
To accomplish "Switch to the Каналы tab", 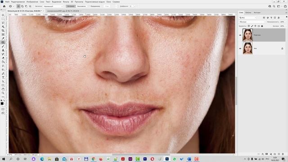I will [248, 13].
